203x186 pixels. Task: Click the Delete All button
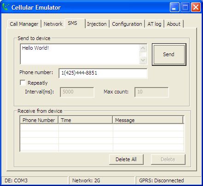[126, 159]
